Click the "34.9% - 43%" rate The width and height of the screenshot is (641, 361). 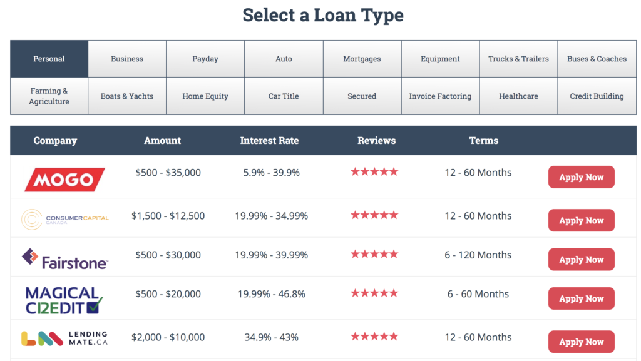point(272,337)
